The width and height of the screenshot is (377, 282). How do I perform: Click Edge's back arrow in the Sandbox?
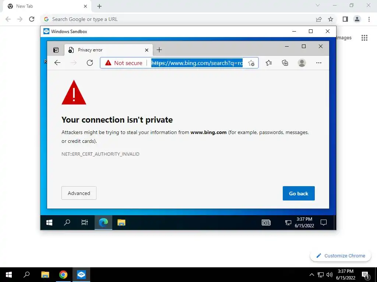(57, 63)
